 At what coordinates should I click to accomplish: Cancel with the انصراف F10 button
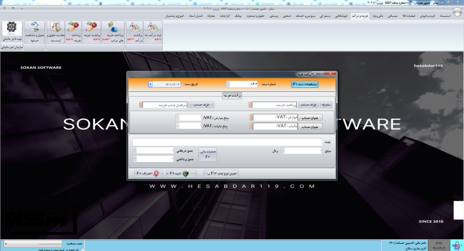(x=148, y=173)
